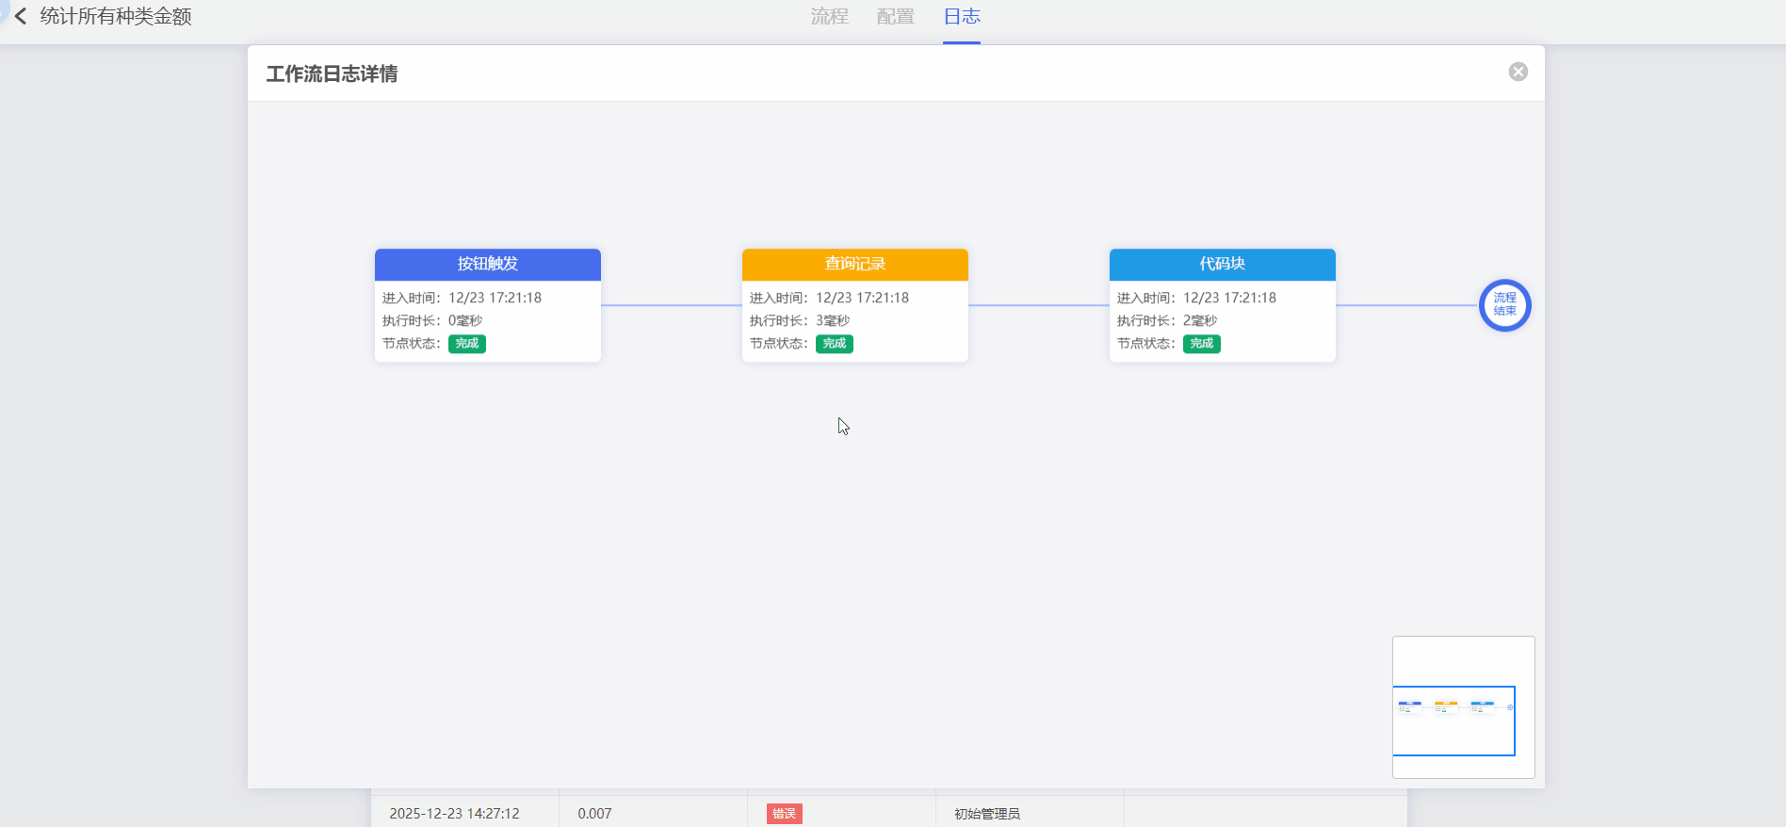Select the 日志 tab
1786x827 pixels.
962,17
